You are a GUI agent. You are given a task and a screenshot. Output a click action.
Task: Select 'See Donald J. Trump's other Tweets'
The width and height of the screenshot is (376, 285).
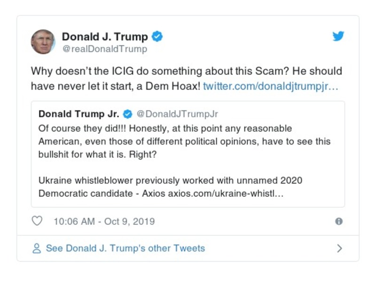tap(125, 248)
